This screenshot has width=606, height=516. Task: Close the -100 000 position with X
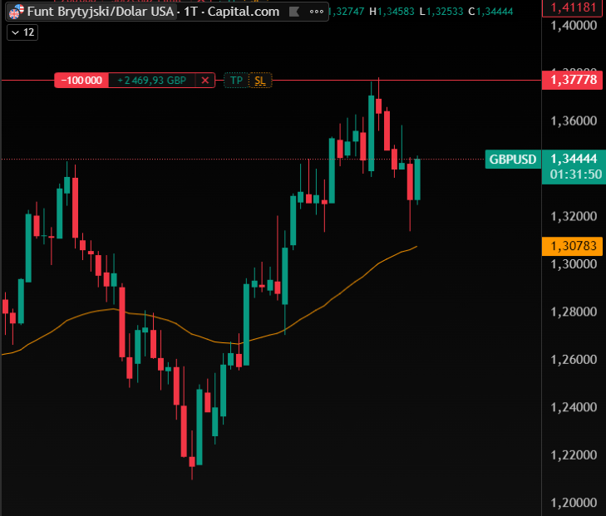(x=205, y=81)
